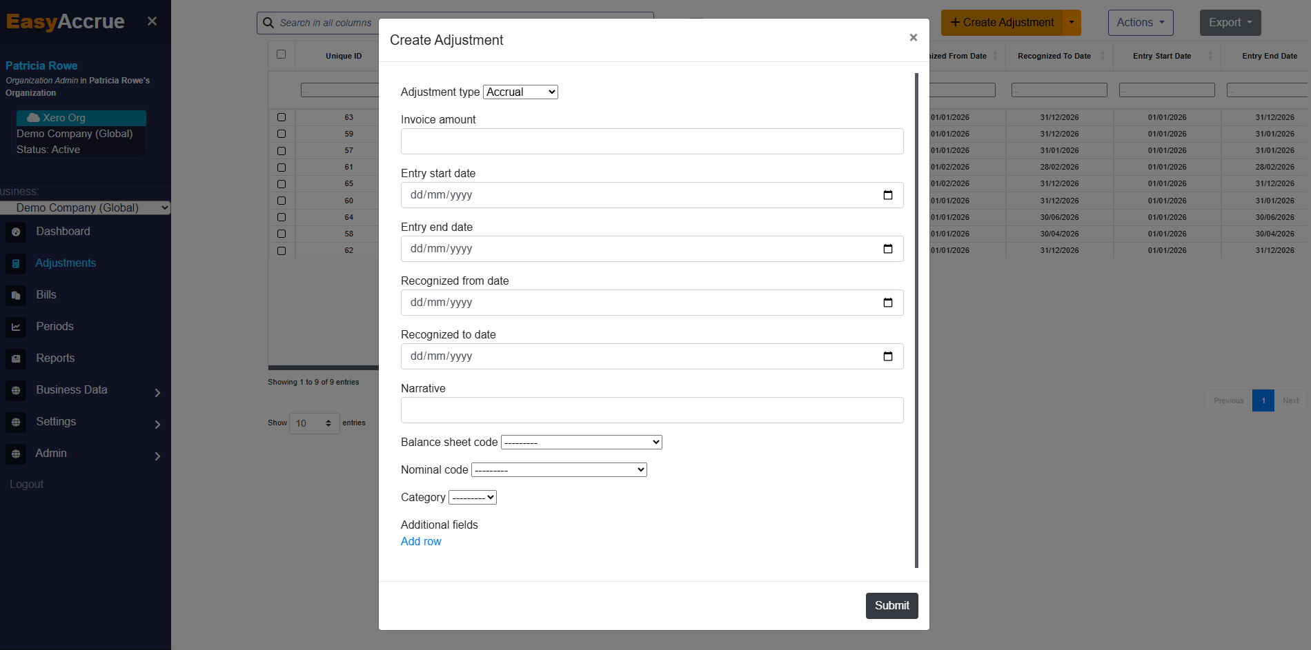Click the Admin globe icon

pyautogui.click(x=16, y=454)
